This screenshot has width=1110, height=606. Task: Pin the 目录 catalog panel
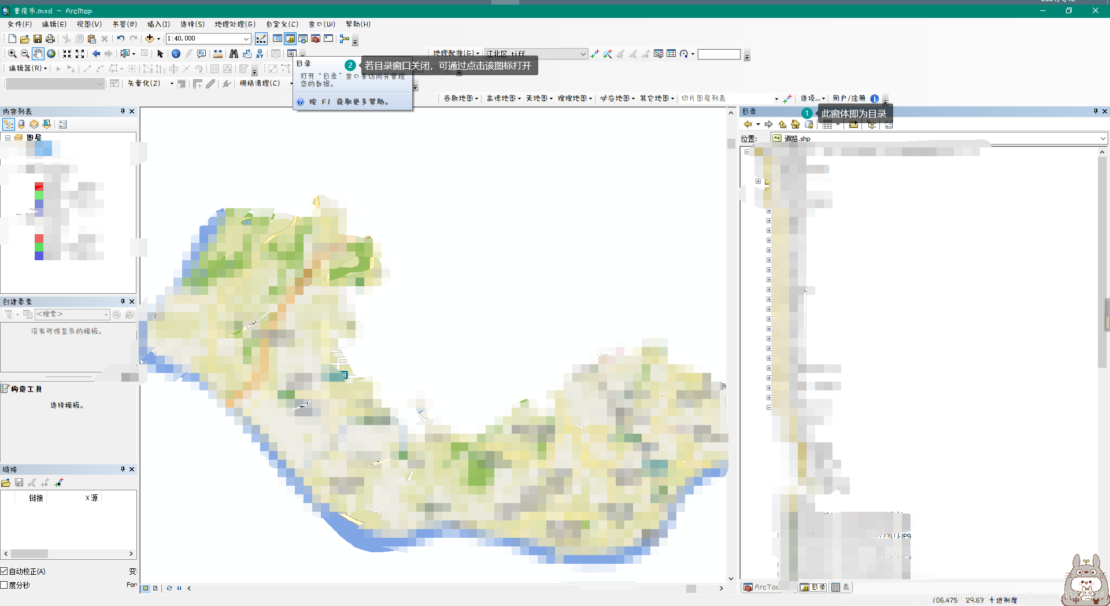(x=1096, y=111)
